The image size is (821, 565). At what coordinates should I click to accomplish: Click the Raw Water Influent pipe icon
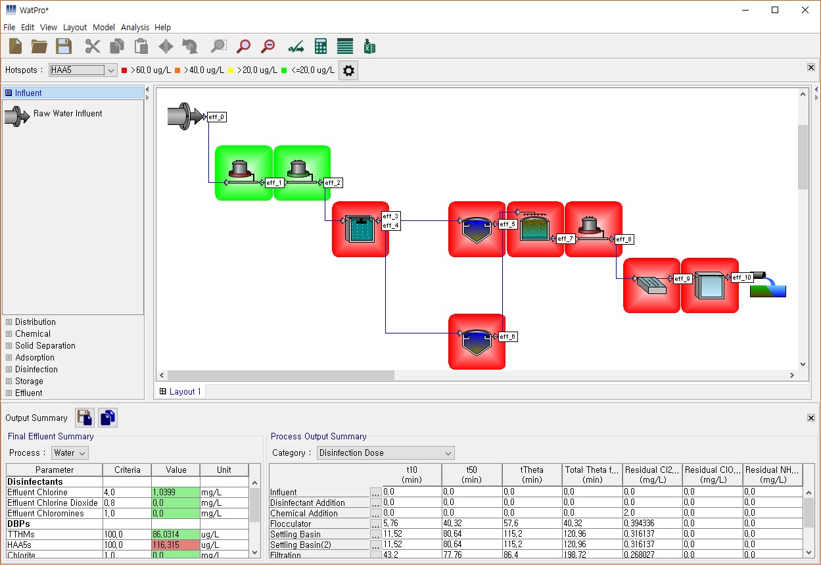(x=17, y=114)
